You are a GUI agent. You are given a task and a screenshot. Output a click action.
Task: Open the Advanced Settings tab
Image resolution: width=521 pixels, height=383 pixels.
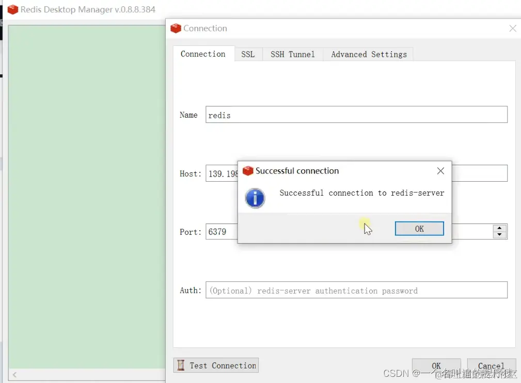pos(369,54)
